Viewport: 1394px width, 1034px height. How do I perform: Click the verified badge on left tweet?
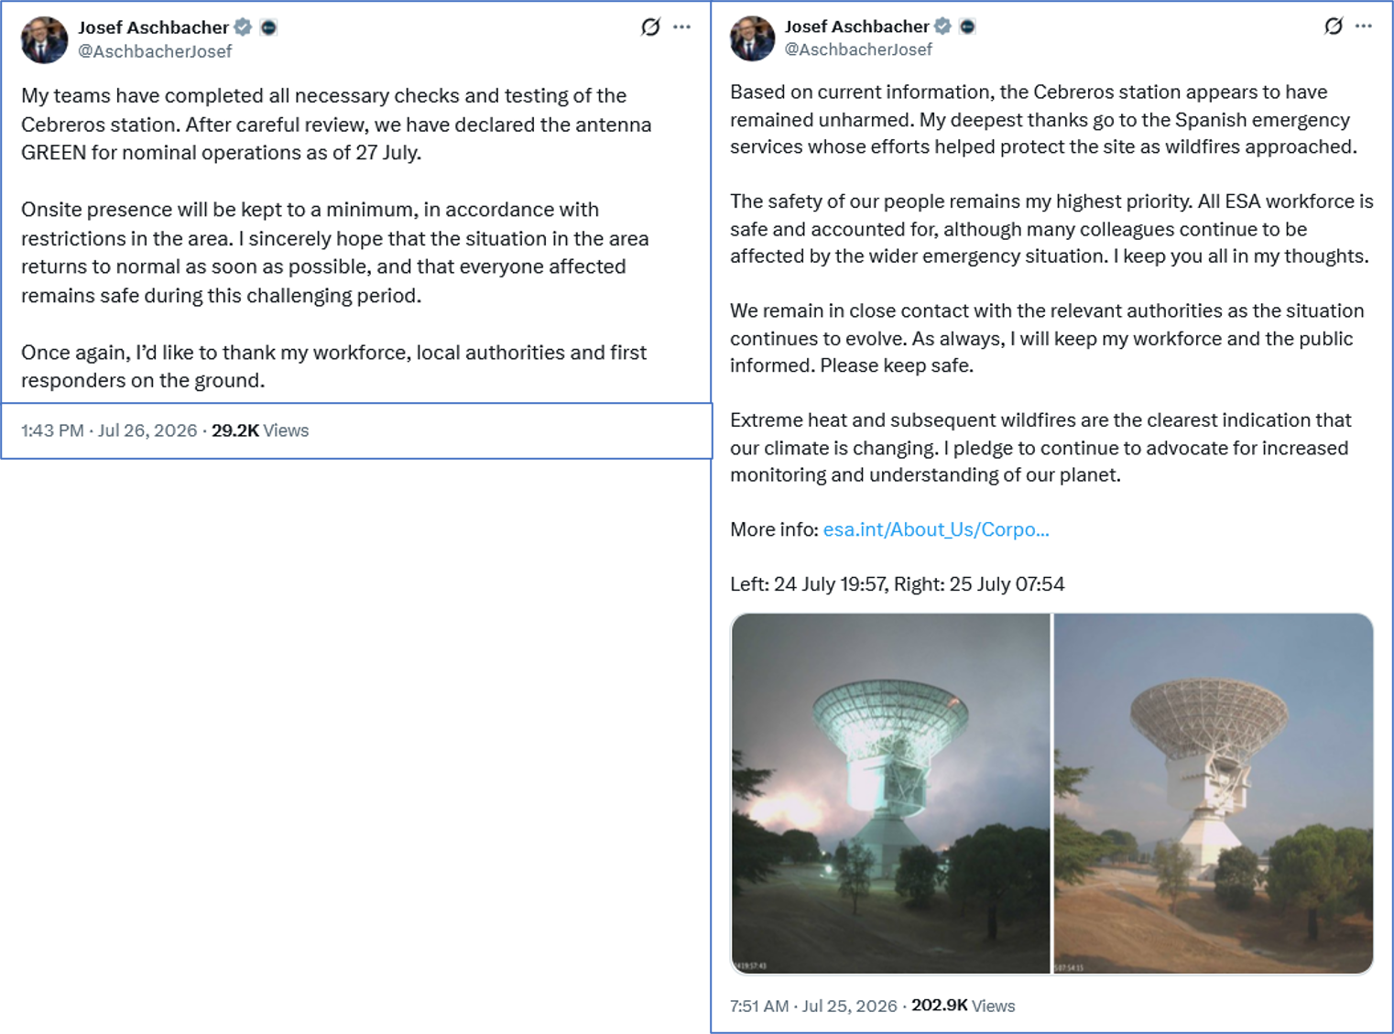(x=243, y=27)
